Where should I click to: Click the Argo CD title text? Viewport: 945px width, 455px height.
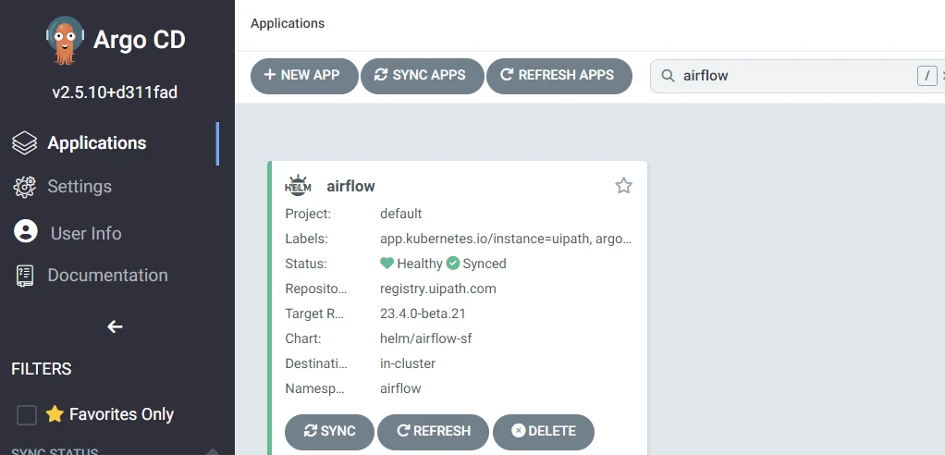click(x=140, y=41)
